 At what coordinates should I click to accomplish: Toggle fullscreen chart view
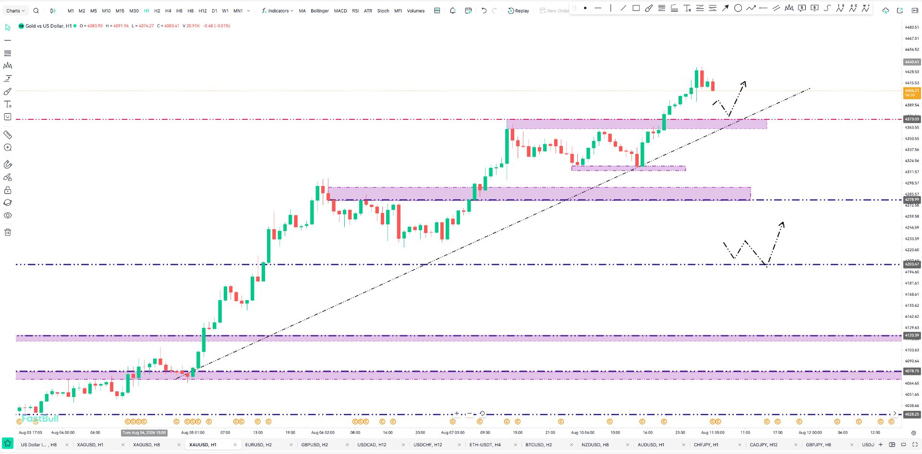pyautogui.click(x=915, y=445)
